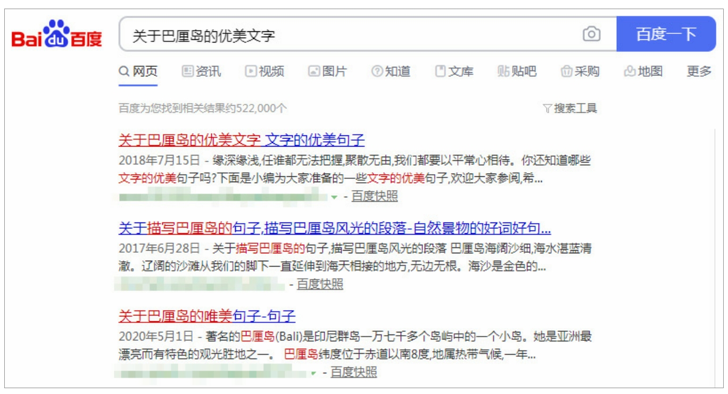This screenshot has width=728, height=394.
Task: Switch to the 知道 tab
Action: 391,72
